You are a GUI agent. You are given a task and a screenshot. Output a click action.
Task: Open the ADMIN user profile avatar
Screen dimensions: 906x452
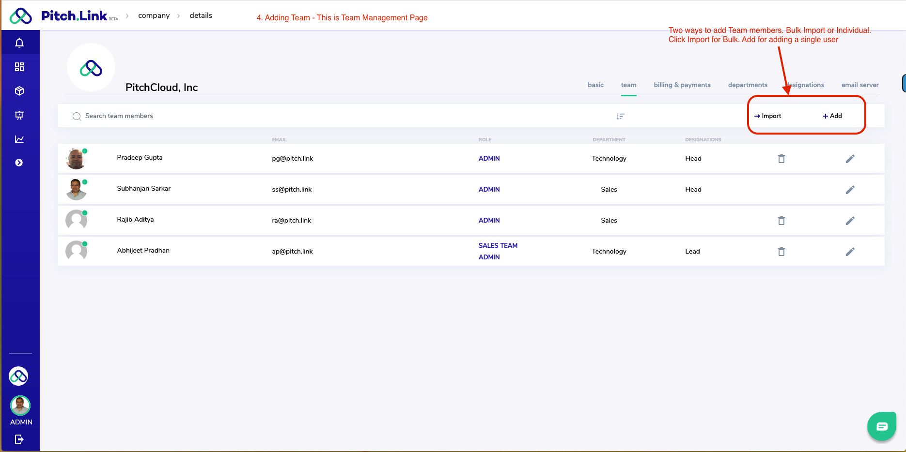pyautogui.click(x=20, y=406)
